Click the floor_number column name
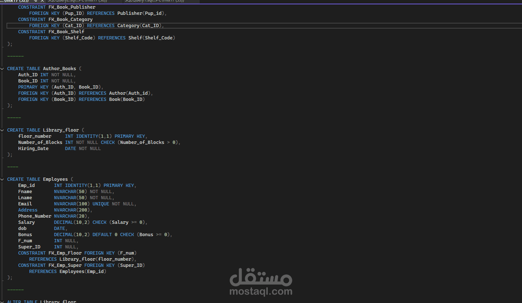The width and height of the screenshot is (522, 303). click(x=35, y=136)
